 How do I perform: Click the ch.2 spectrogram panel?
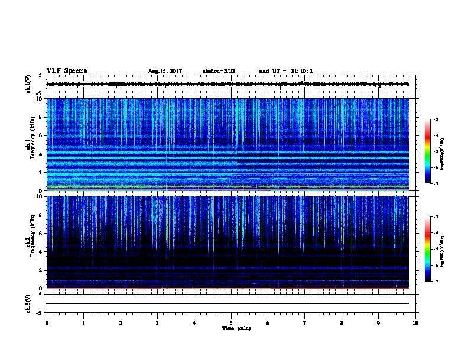click(228, 243)
